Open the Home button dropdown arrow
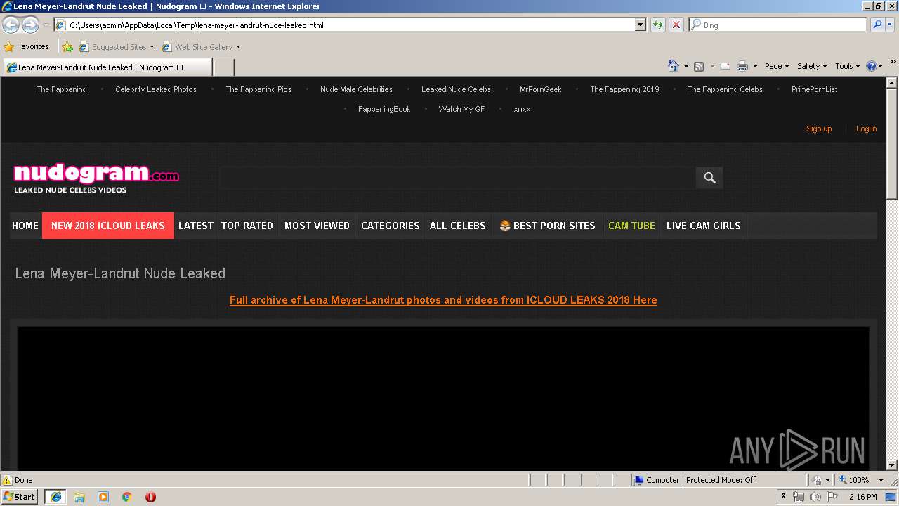The height and width of the screenshot is (506, 899). 686,66
